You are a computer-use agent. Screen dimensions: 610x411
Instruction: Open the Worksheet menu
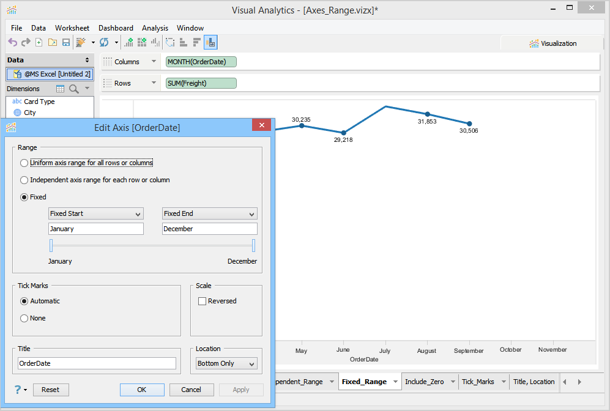[72, 28]
